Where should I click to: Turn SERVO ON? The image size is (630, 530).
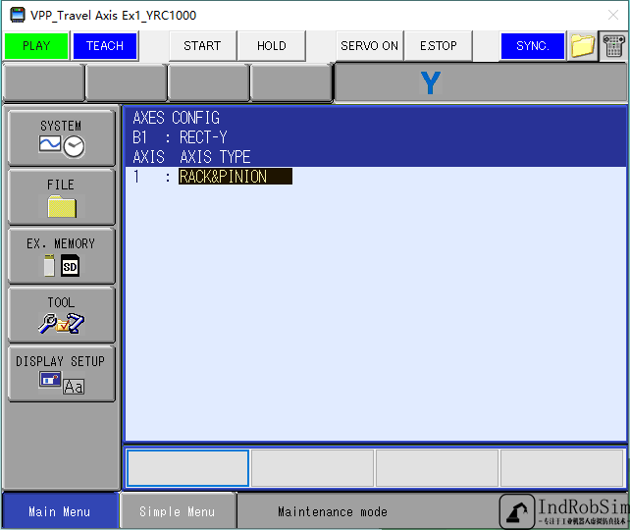click(x=370, y=46)
